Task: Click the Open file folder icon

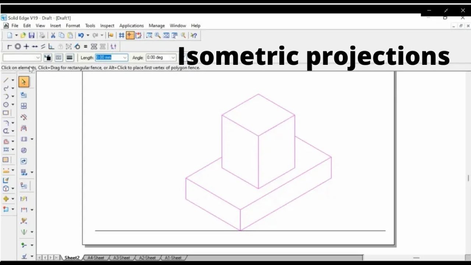Action: click(23, 35)
